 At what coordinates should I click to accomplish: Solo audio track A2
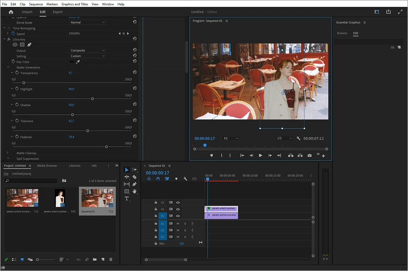[x=185, y=230]
